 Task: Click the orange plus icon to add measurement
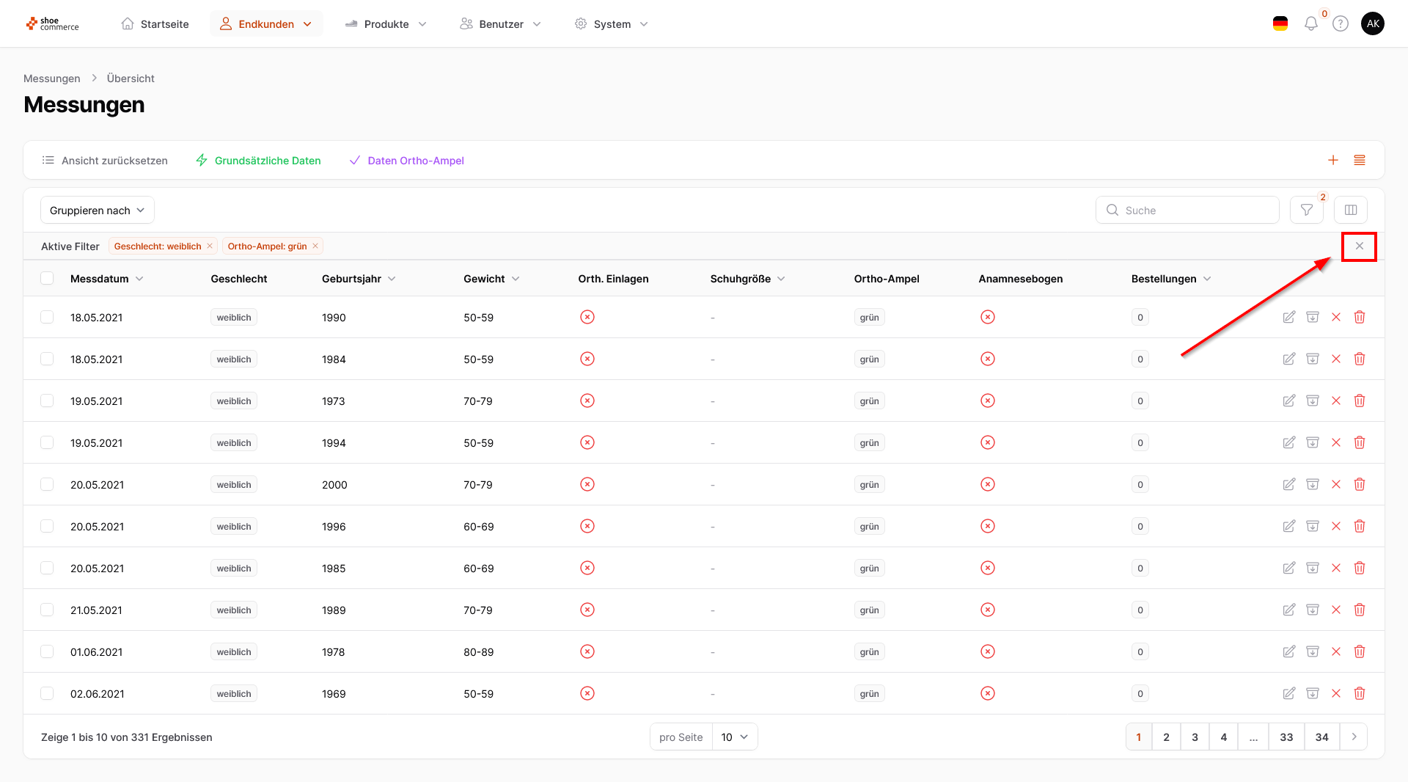tap(1332, 161)
